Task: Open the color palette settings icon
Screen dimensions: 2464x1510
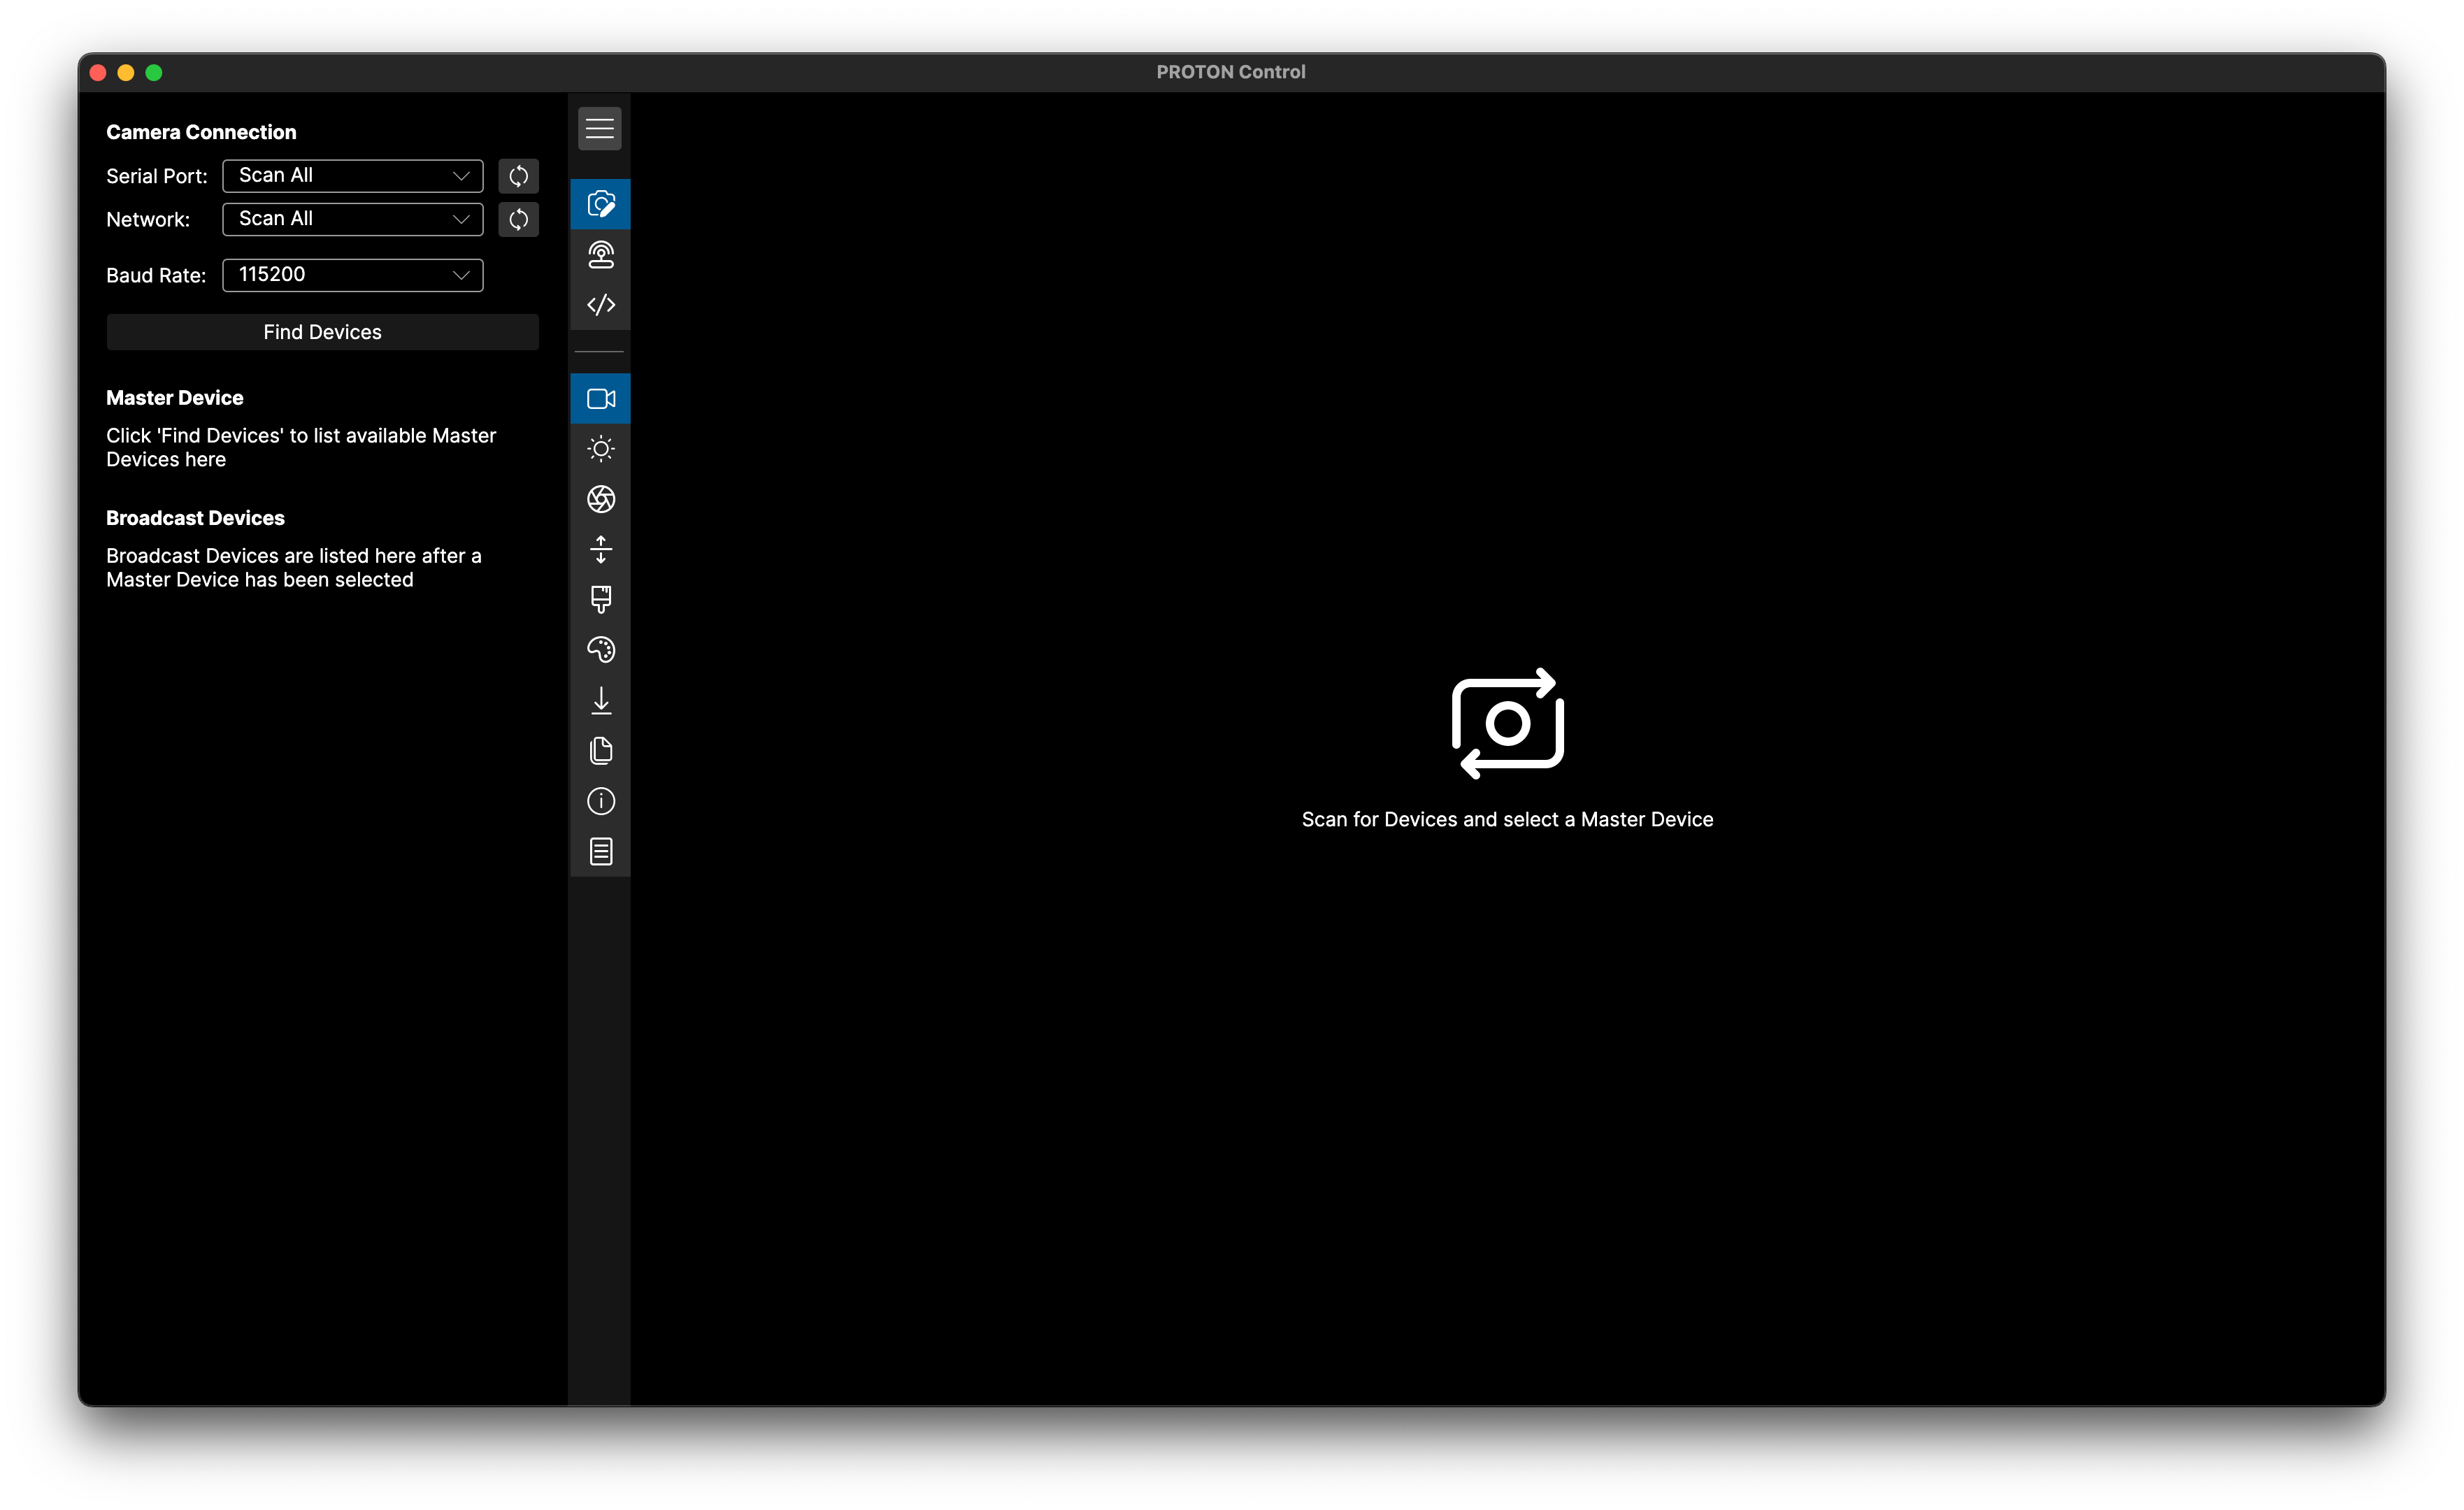Action: [600, 650]
